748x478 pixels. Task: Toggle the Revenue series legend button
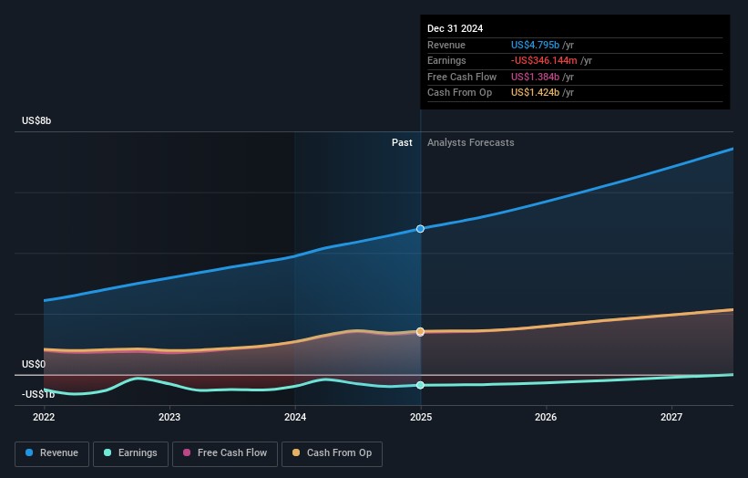(52, 453)
